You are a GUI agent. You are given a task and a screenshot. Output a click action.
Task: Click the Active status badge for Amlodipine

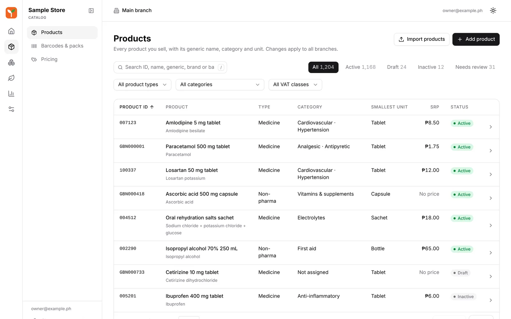(462, 123)
